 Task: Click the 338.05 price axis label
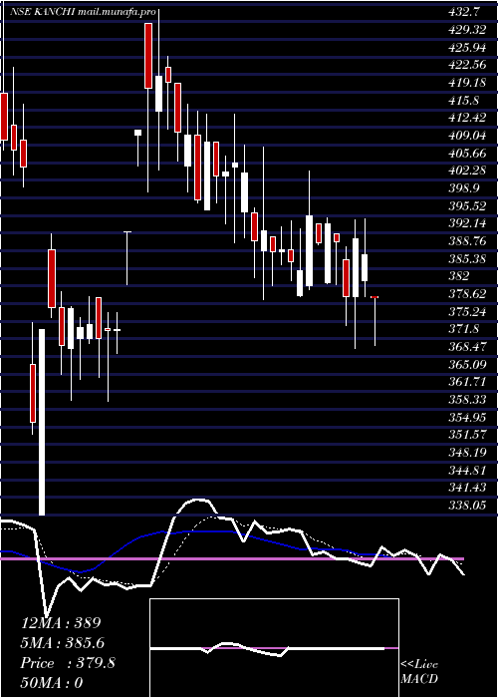(x=468, y=506)
